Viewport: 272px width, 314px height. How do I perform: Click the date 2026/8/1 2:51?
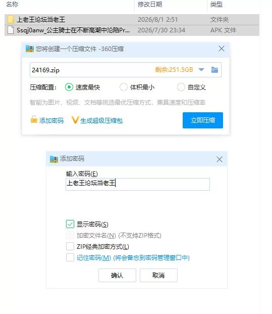(157, 20)
